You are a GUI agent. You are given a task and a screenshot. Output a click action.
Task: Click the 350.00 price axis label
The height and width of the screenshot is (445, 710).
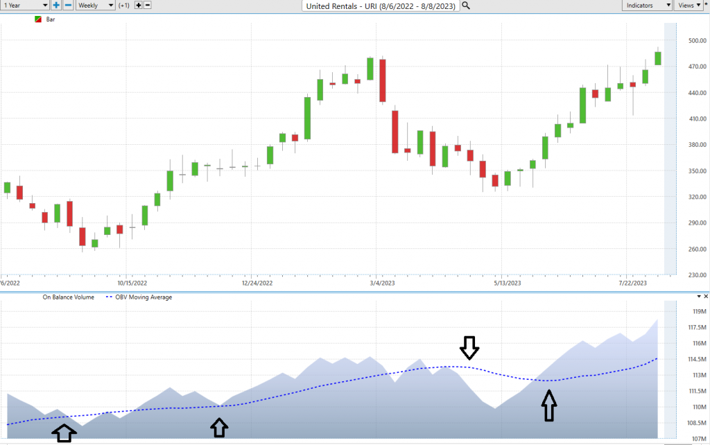tap(698, 171)
